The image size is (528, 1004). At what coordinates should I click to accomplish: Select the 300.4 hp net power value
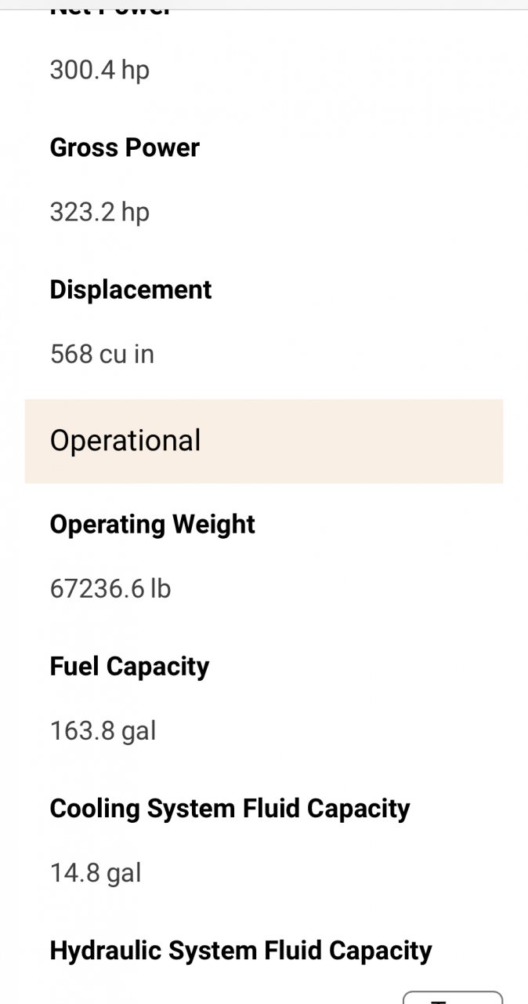coord(99,70)
